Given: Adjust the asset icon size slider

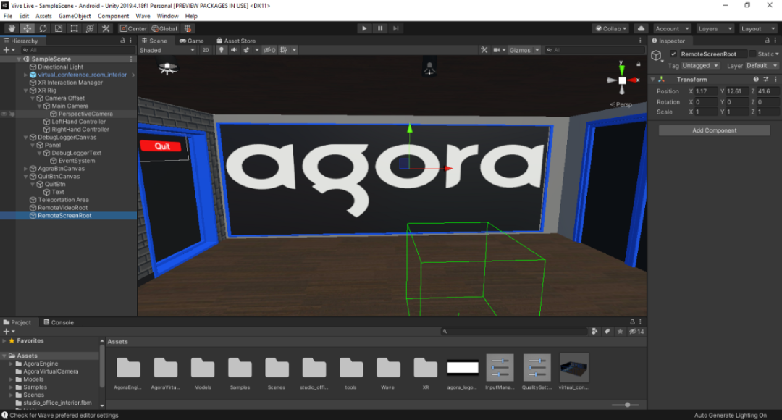Looking at the screenshot, I should click(627, 405).
